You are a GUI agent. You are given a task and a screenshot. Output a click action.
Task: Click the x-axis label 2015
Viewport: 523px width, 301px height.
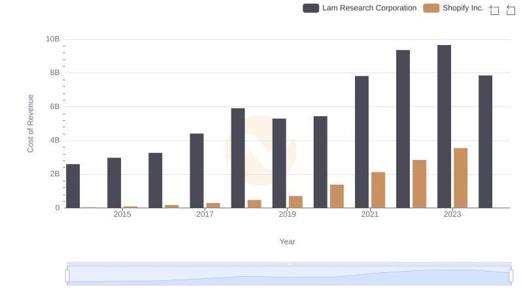[x=122, y=214]
